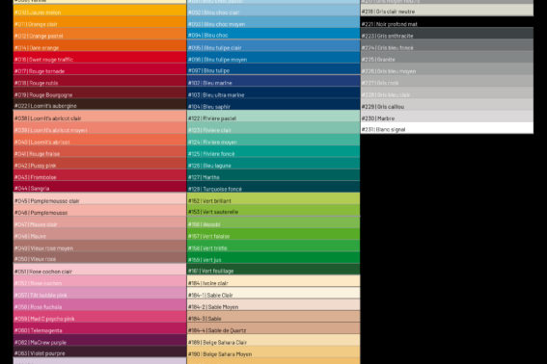The height and width of the screenshot is (364, 547).
Task: Select the #044 Sangria swatch
Action: point(99,187)
